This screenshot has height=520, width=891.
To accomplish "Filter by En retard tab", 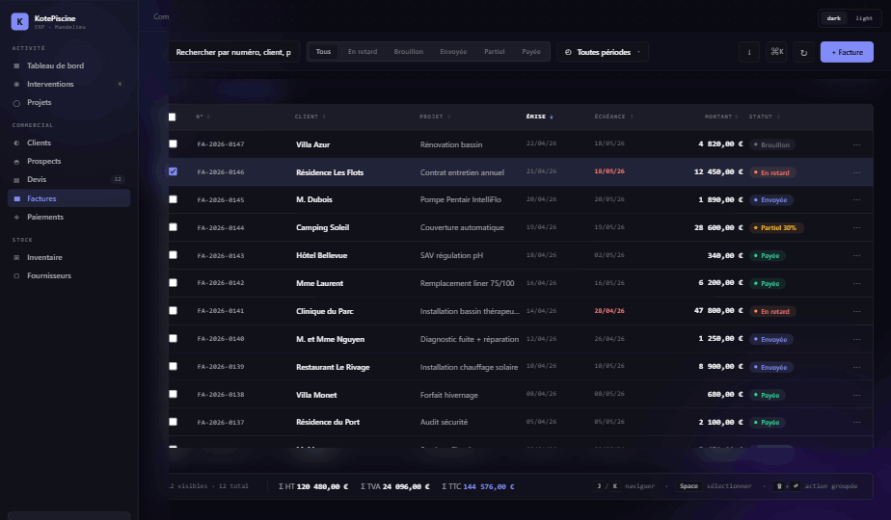I will [363, 52].
